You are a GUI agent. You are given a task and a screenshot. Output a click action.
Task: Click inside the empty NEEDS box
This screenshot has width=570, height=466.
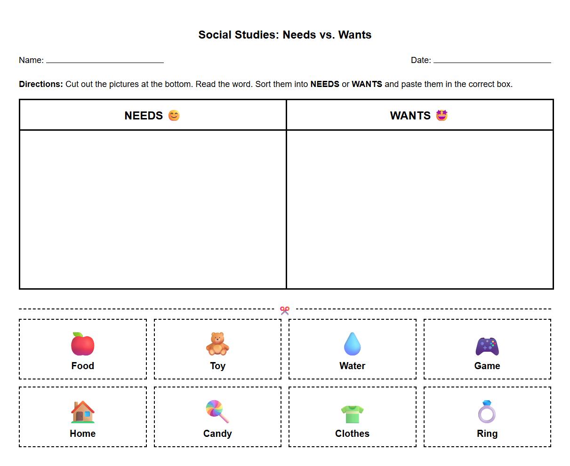coord(153,209)
